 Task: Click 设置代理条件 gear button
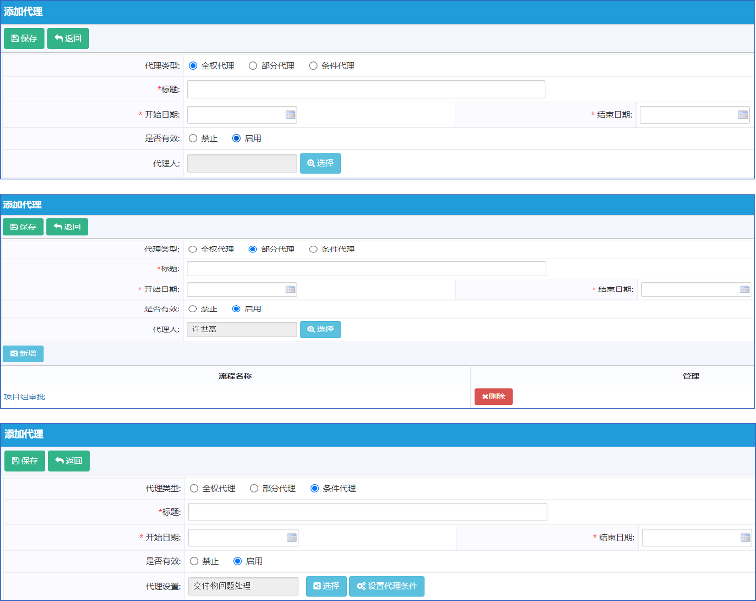point(387,586)
